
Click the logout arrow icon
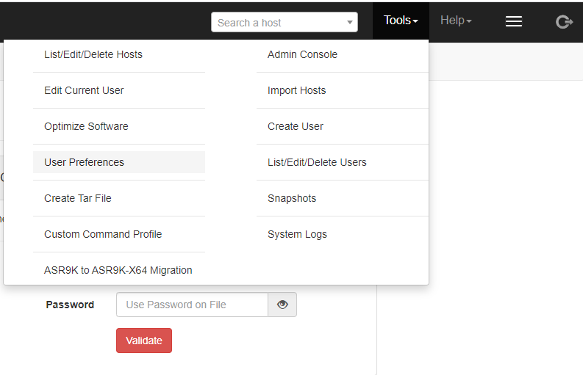[x=564, y=21]
